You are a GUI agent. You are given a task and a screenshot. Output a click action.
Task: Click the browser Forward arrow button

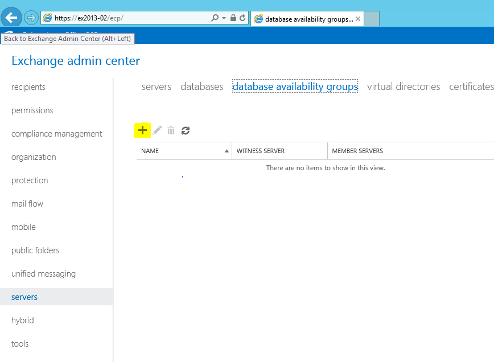coord(31,18)
